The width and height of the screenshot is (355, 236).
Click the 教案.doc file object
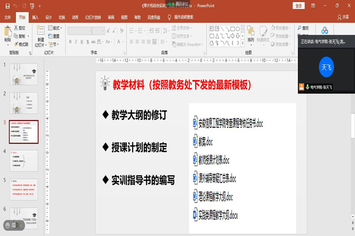(x=203, y=142)
